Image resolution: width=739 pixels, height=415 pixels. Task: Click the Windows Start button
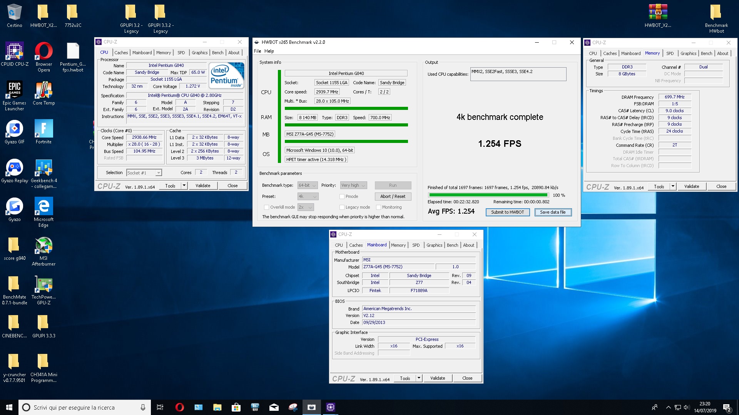coord(9,407)
